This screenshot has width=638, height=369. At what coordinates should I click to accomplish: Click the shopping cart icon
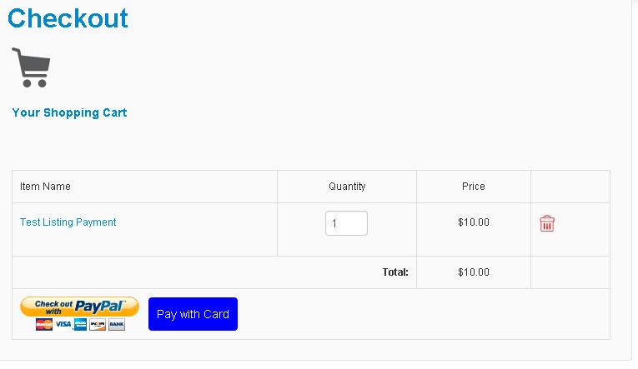[x=31, y=67]
